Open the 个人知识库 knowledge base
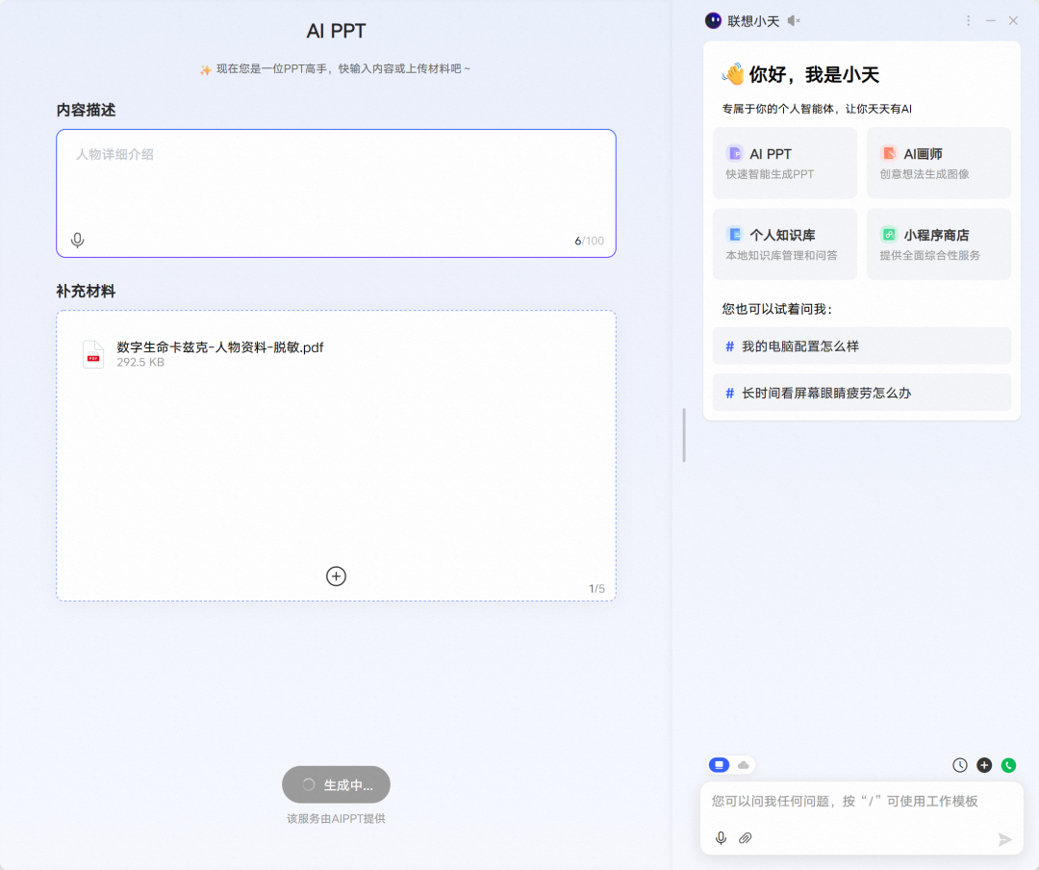Screen dimensions: 1039x870 [784, 243]
